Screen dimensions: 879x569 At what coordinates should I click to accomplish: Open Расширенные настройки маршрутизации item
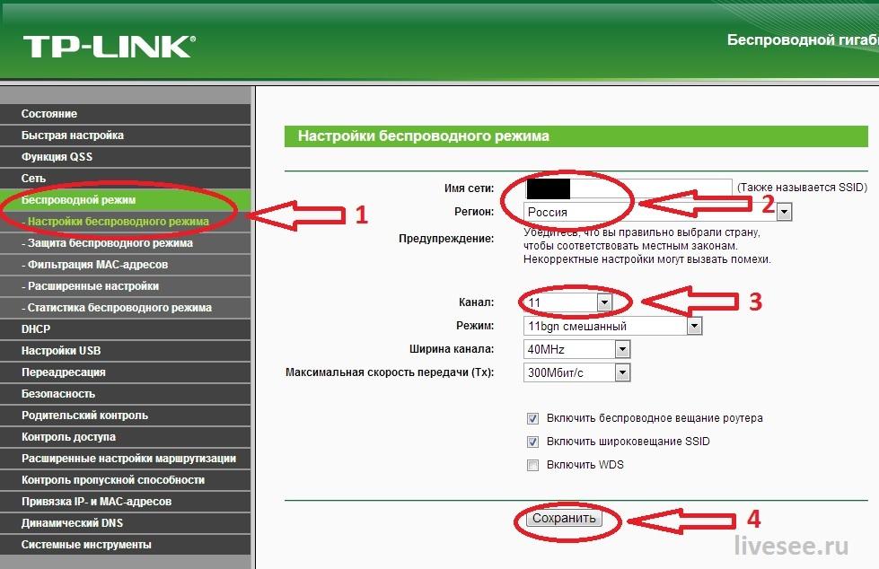click(x=125, y=459)
